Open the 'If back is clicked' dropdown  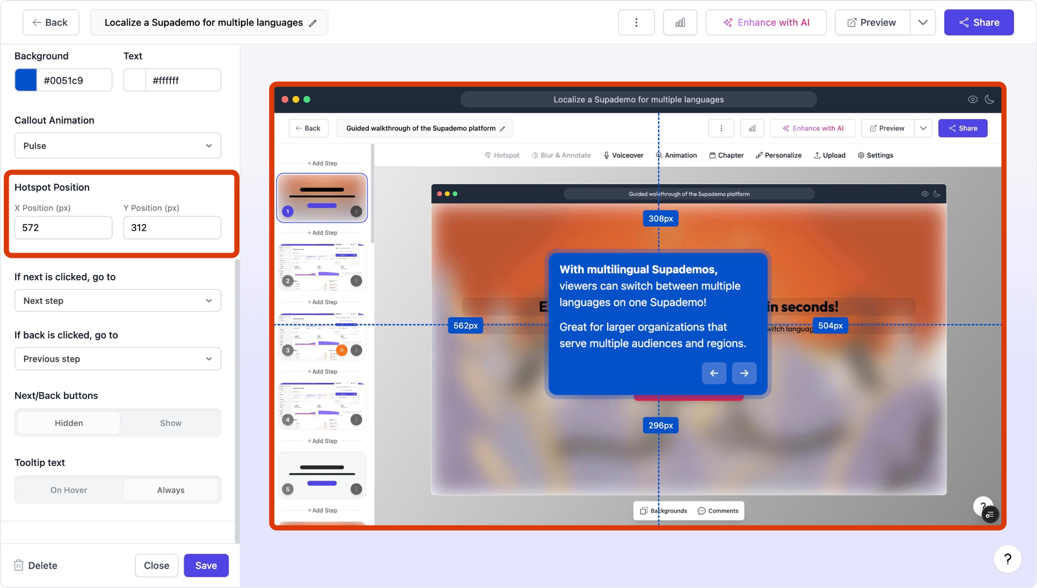click(118, 358)
